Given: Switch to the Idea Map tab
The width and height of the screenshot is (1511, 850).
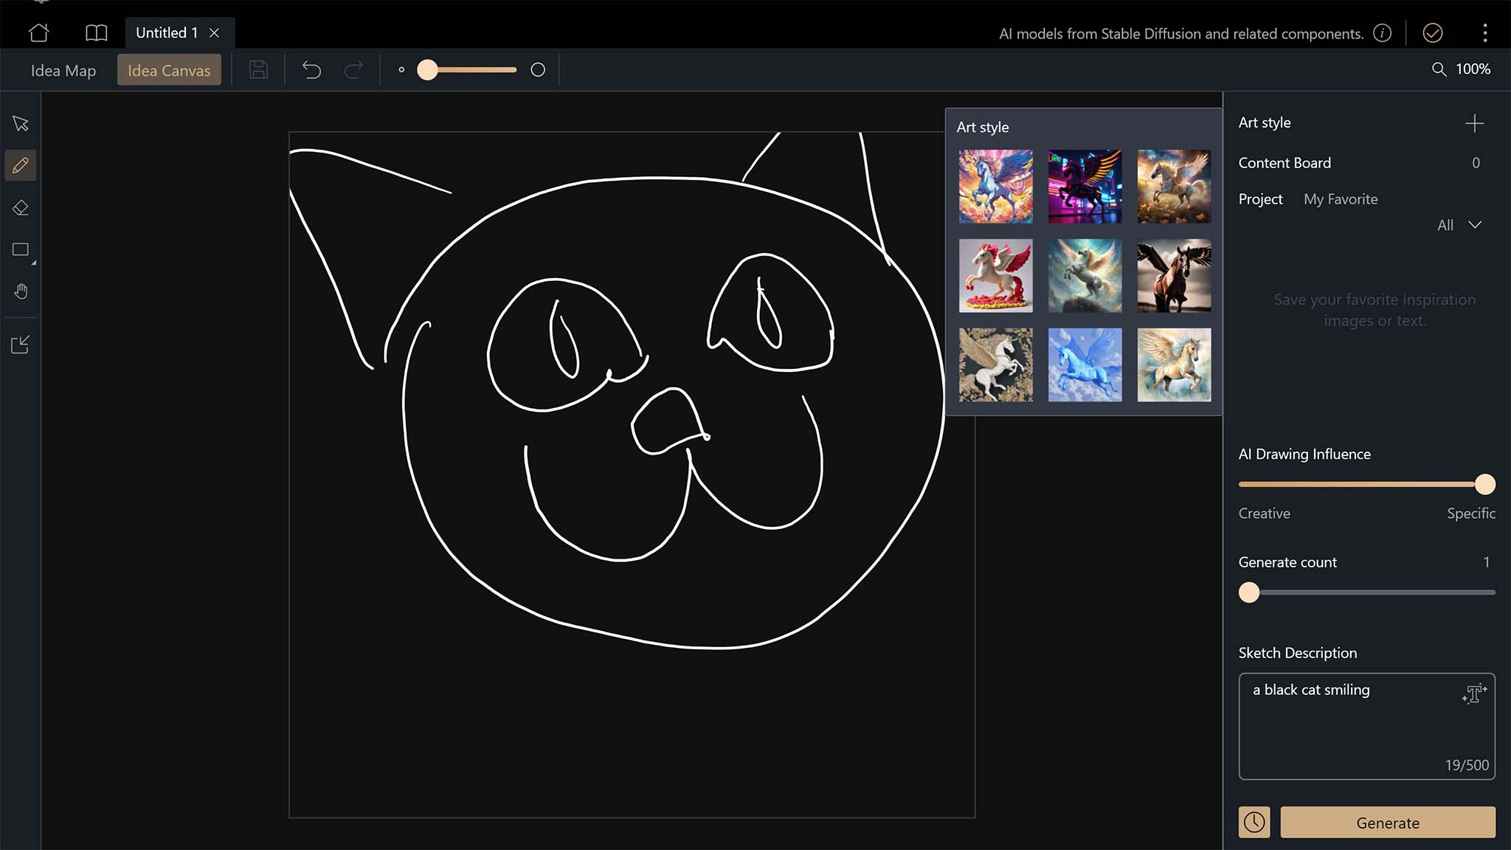Looking at the screenshot, I should point(63,69).
